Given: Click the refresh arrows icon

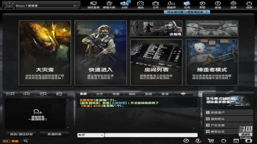Looking at the screenshot, I should [223, 140].
